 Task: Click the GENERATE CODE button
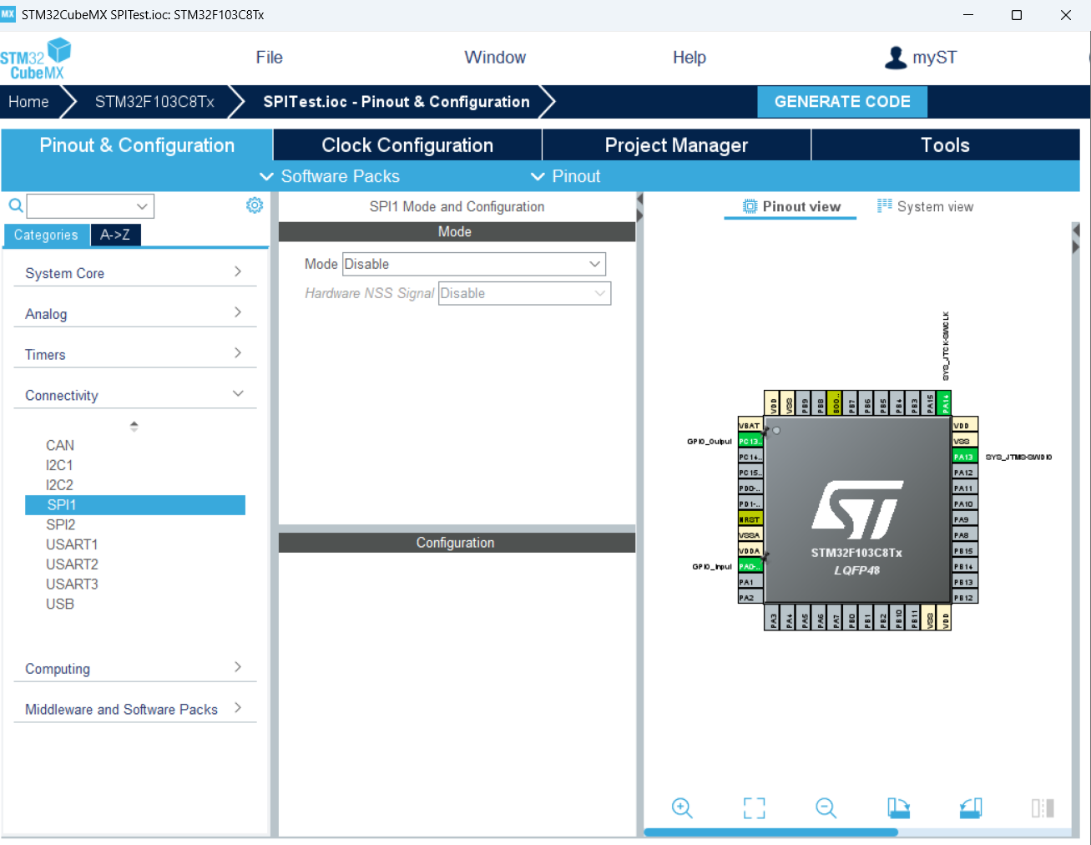(x=842, y=102)
